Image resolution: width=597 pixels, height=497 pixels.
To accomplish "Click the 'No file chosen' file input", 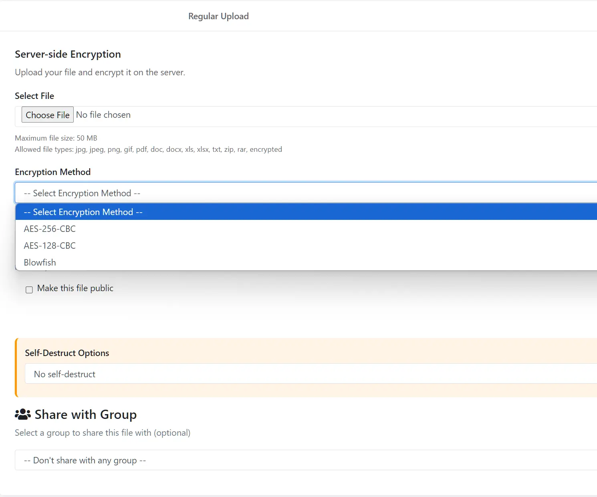I will pyautogui.click(x=103, y=115).
